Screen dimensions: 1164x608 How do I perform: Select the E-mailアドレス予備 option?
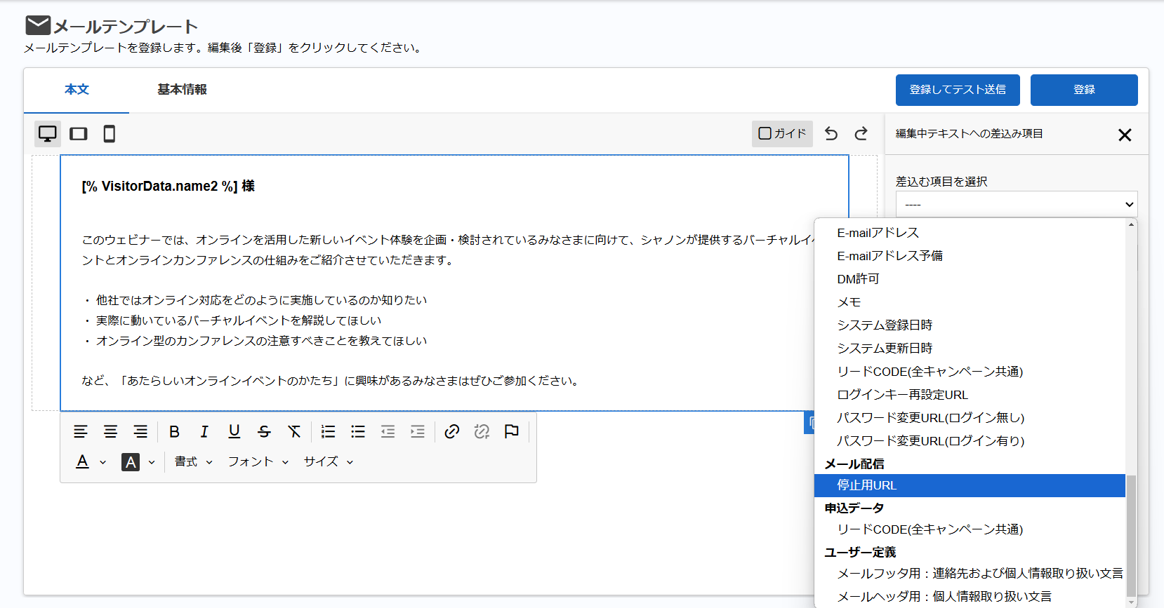pos(970,256)
